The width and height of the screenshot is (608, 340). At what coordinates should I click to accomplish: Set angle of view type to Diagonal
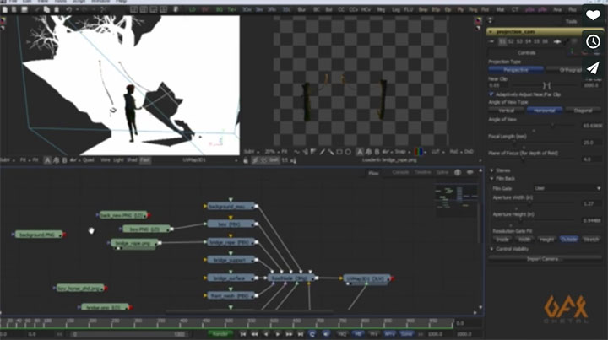click(583, 111)
